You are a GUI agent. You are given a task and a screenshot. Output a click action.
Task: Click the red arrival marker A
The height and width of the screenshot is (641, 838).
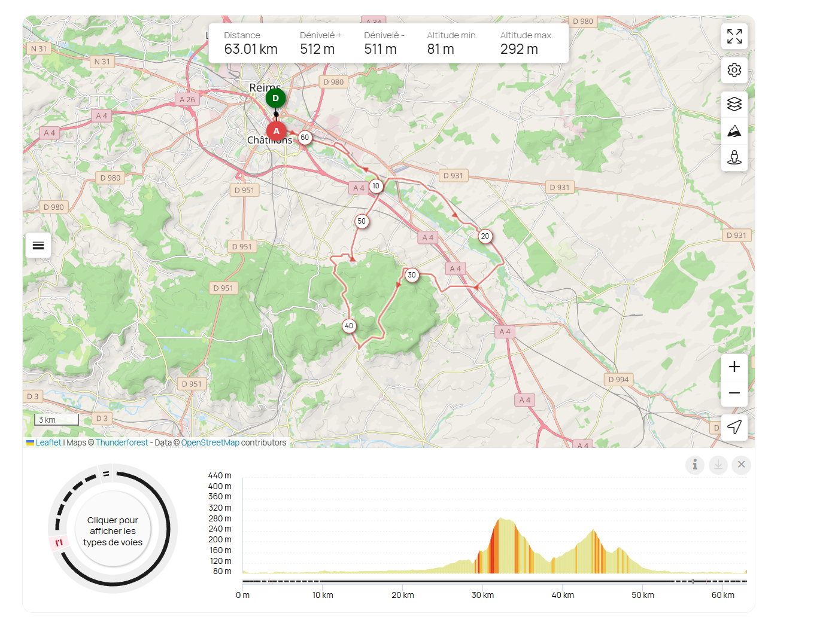click(x=276, y=131)
